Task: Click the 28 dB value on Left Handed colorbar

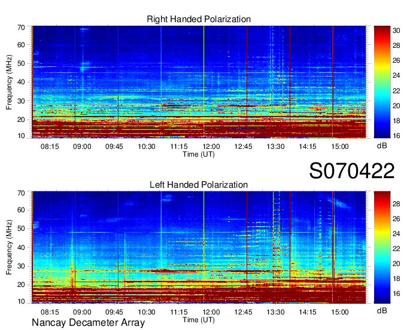Action: 396,204
